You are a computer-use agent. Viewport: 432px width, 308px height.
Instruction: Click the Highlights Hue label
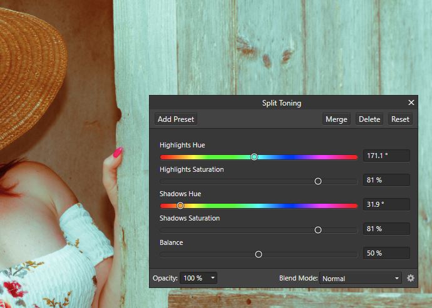coord(182,145)
